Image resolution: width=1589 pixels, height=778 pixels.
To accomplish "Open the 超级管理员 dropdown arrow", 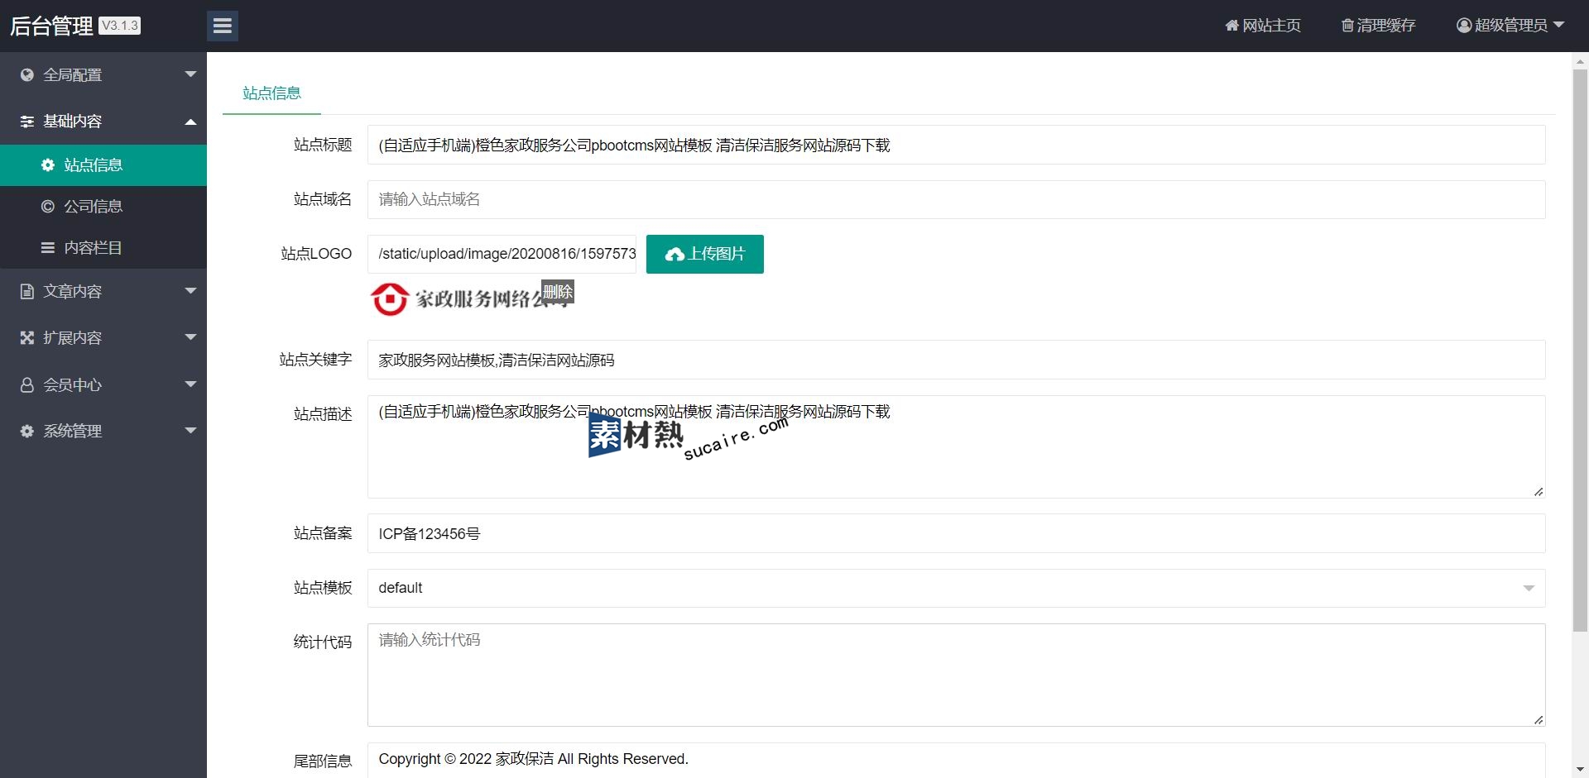I will point(1559,25).
